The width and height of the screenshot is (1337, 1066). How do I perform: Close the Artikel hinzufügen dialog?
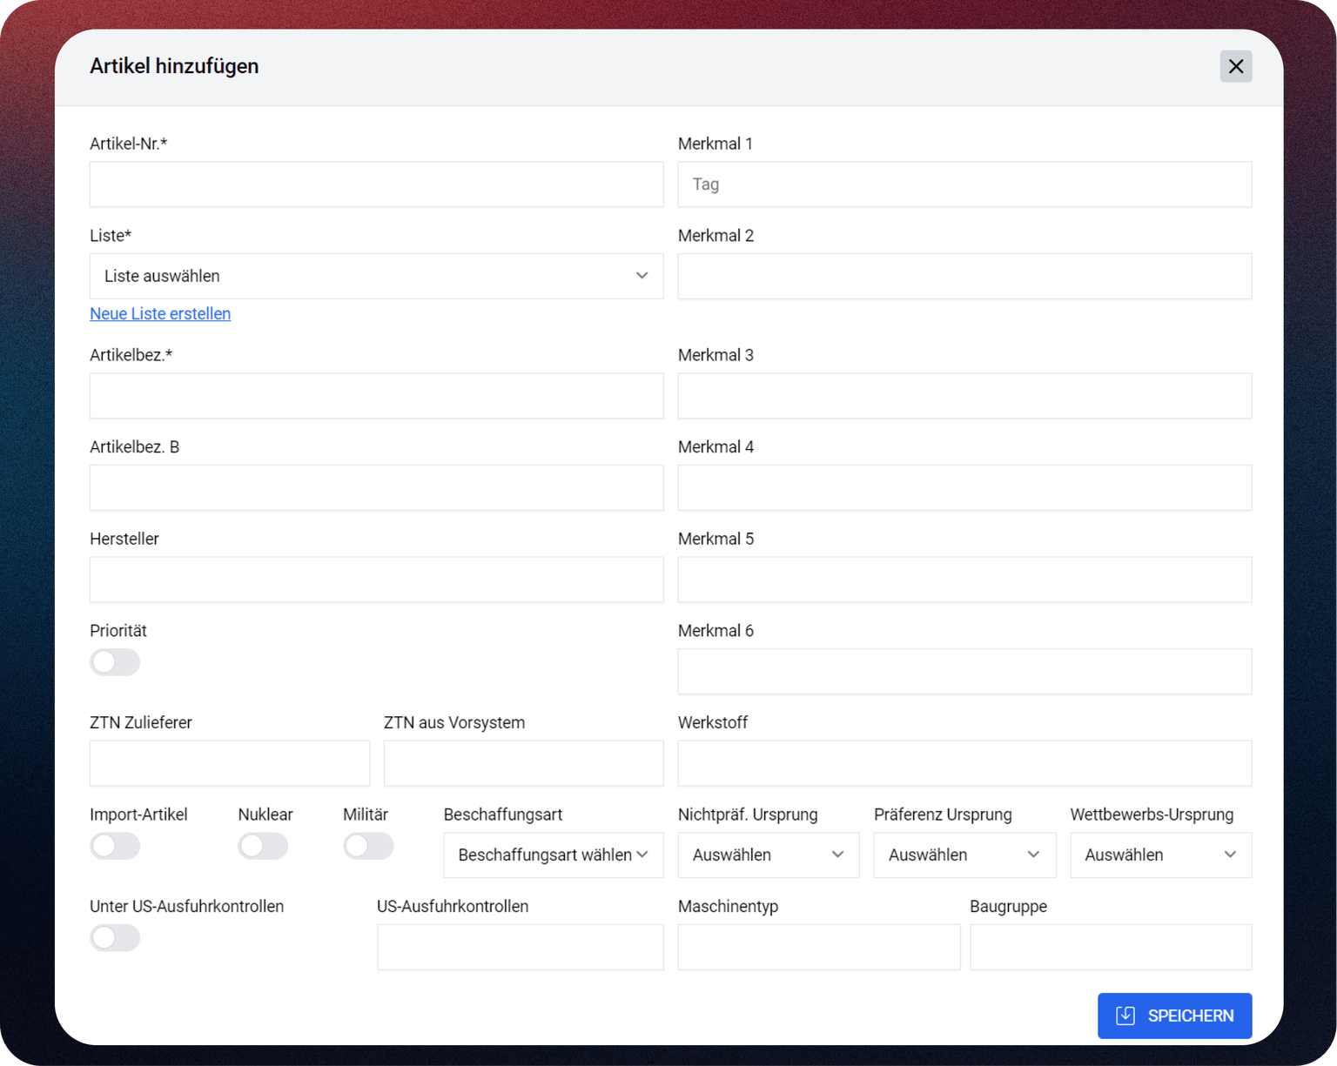click(1235, 66)
